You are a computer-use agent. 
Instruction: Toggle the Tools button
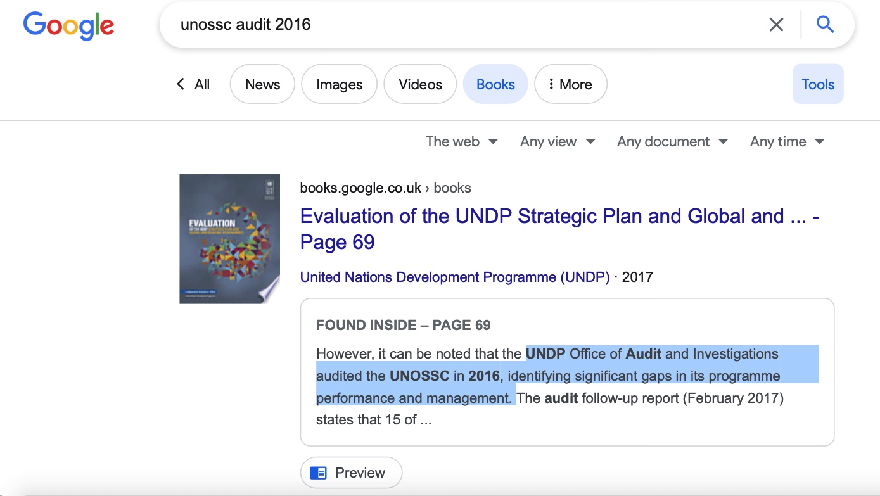tap(817, 84)
